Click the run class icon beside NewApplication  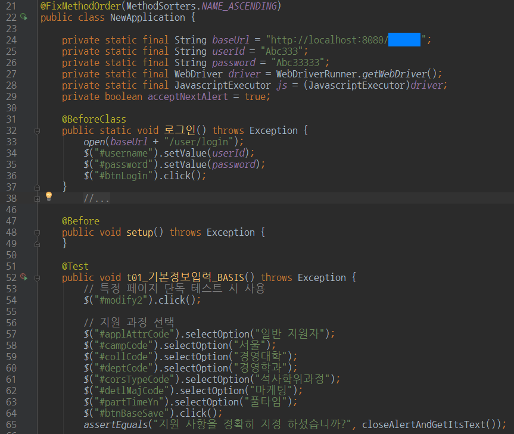(x=24, y=17)
